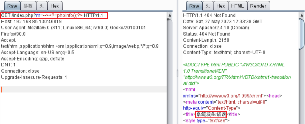Click the response Connection: close line
Viewport: 305px width, 124px height.
202,46
